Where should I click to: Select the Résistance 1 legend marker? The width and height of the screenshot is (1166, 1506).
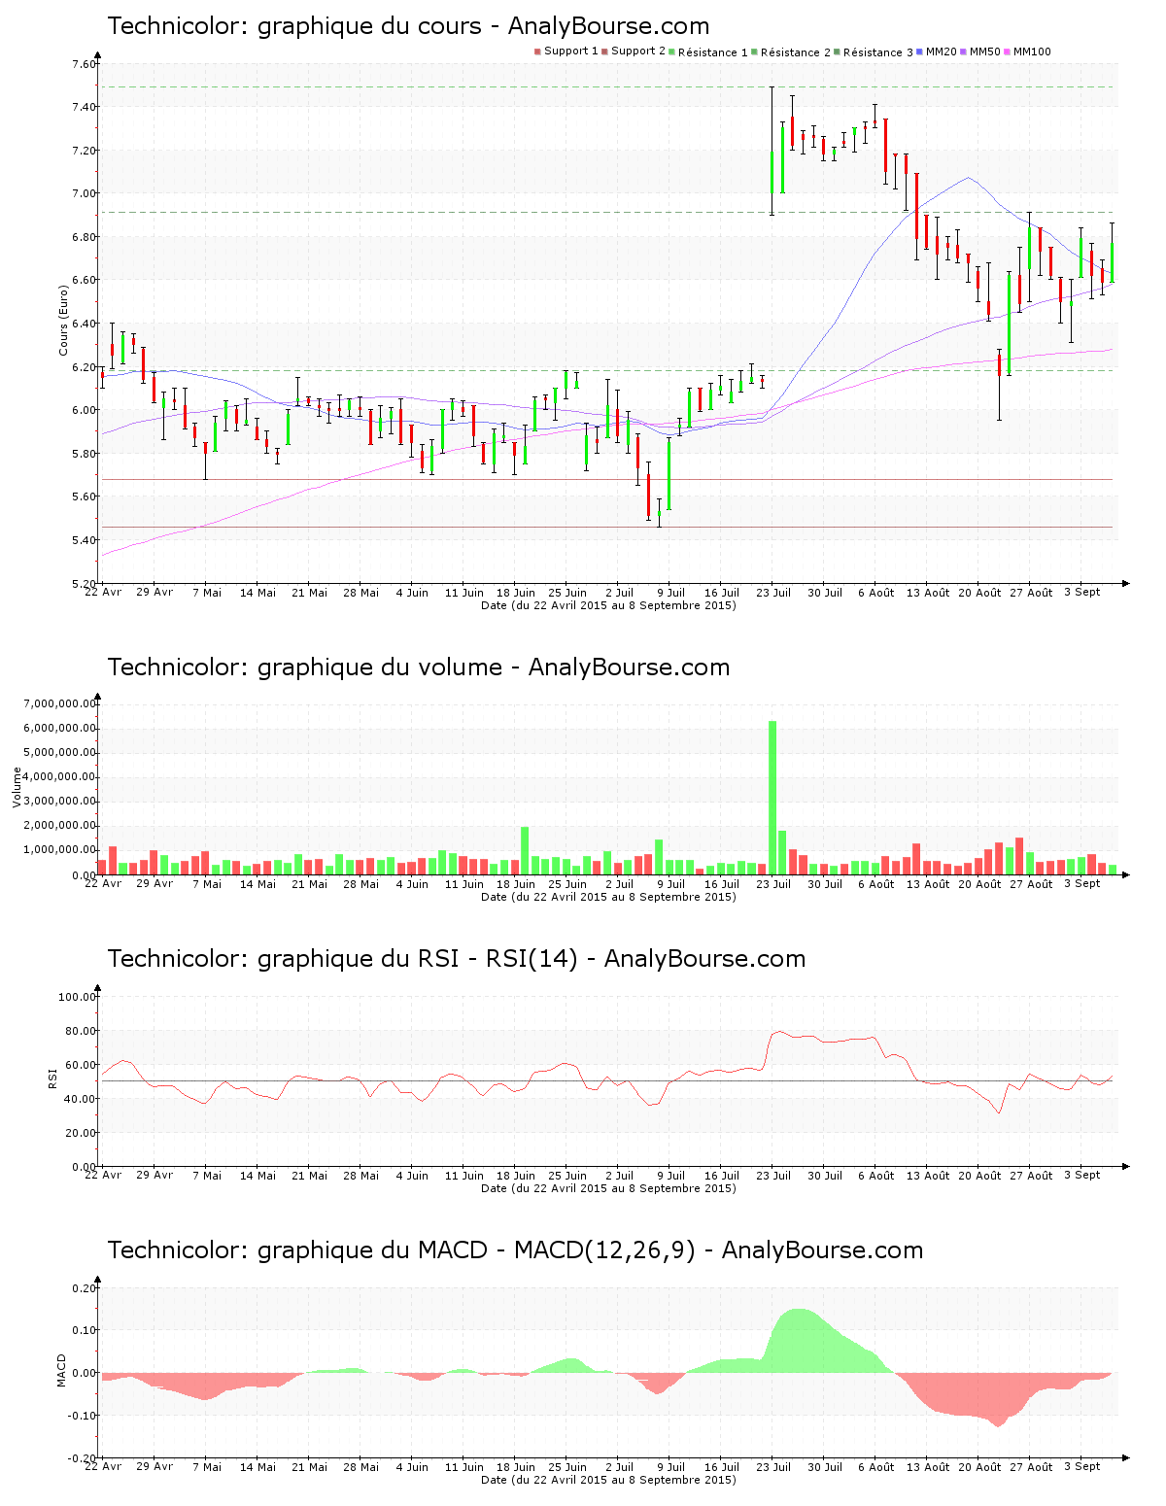tap(671, 51)
